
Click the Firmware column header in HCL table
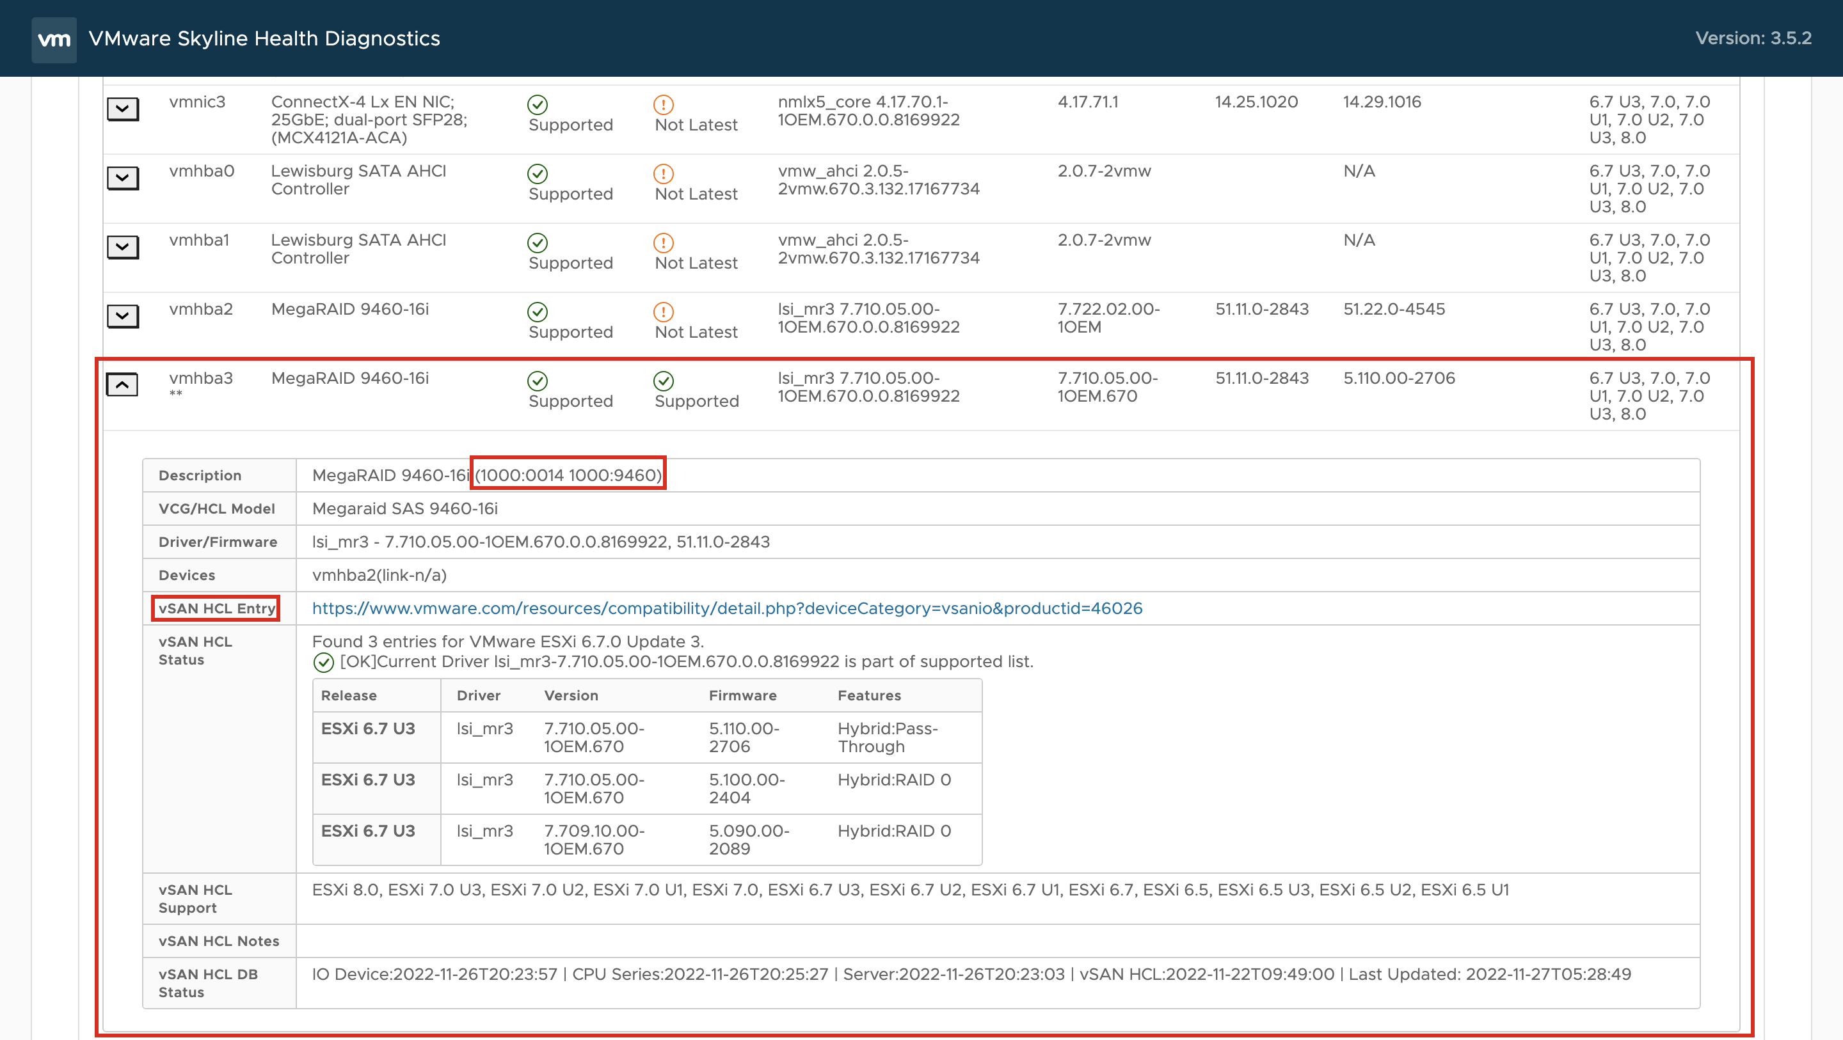(742, 695)
